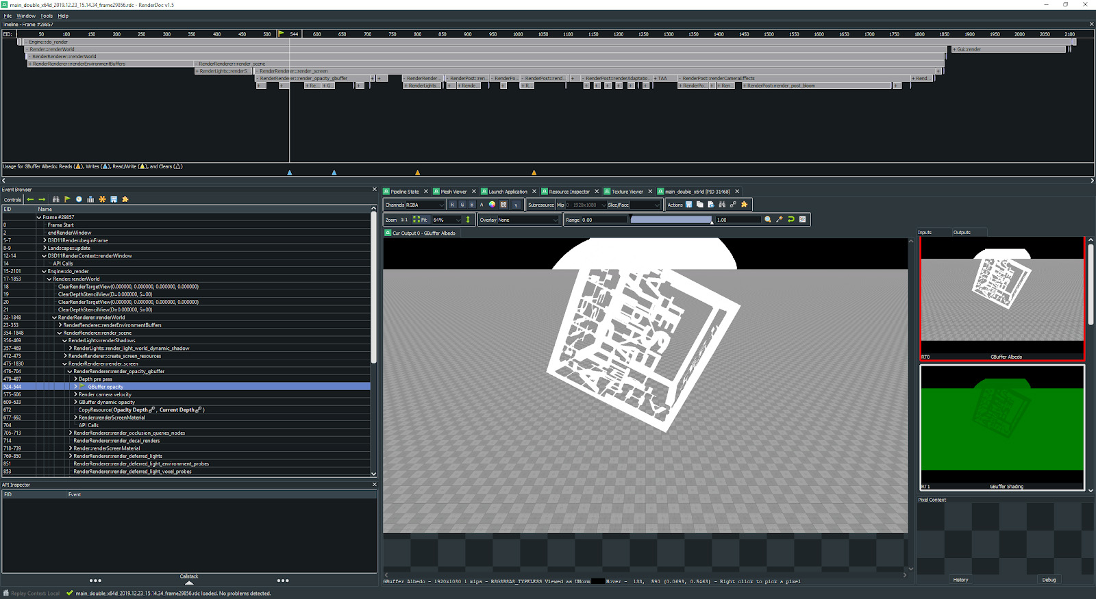Viewport: 1096px width, 599px height.
Task: Click the magnifier auto-fit range icon
Action: point(768,220)
